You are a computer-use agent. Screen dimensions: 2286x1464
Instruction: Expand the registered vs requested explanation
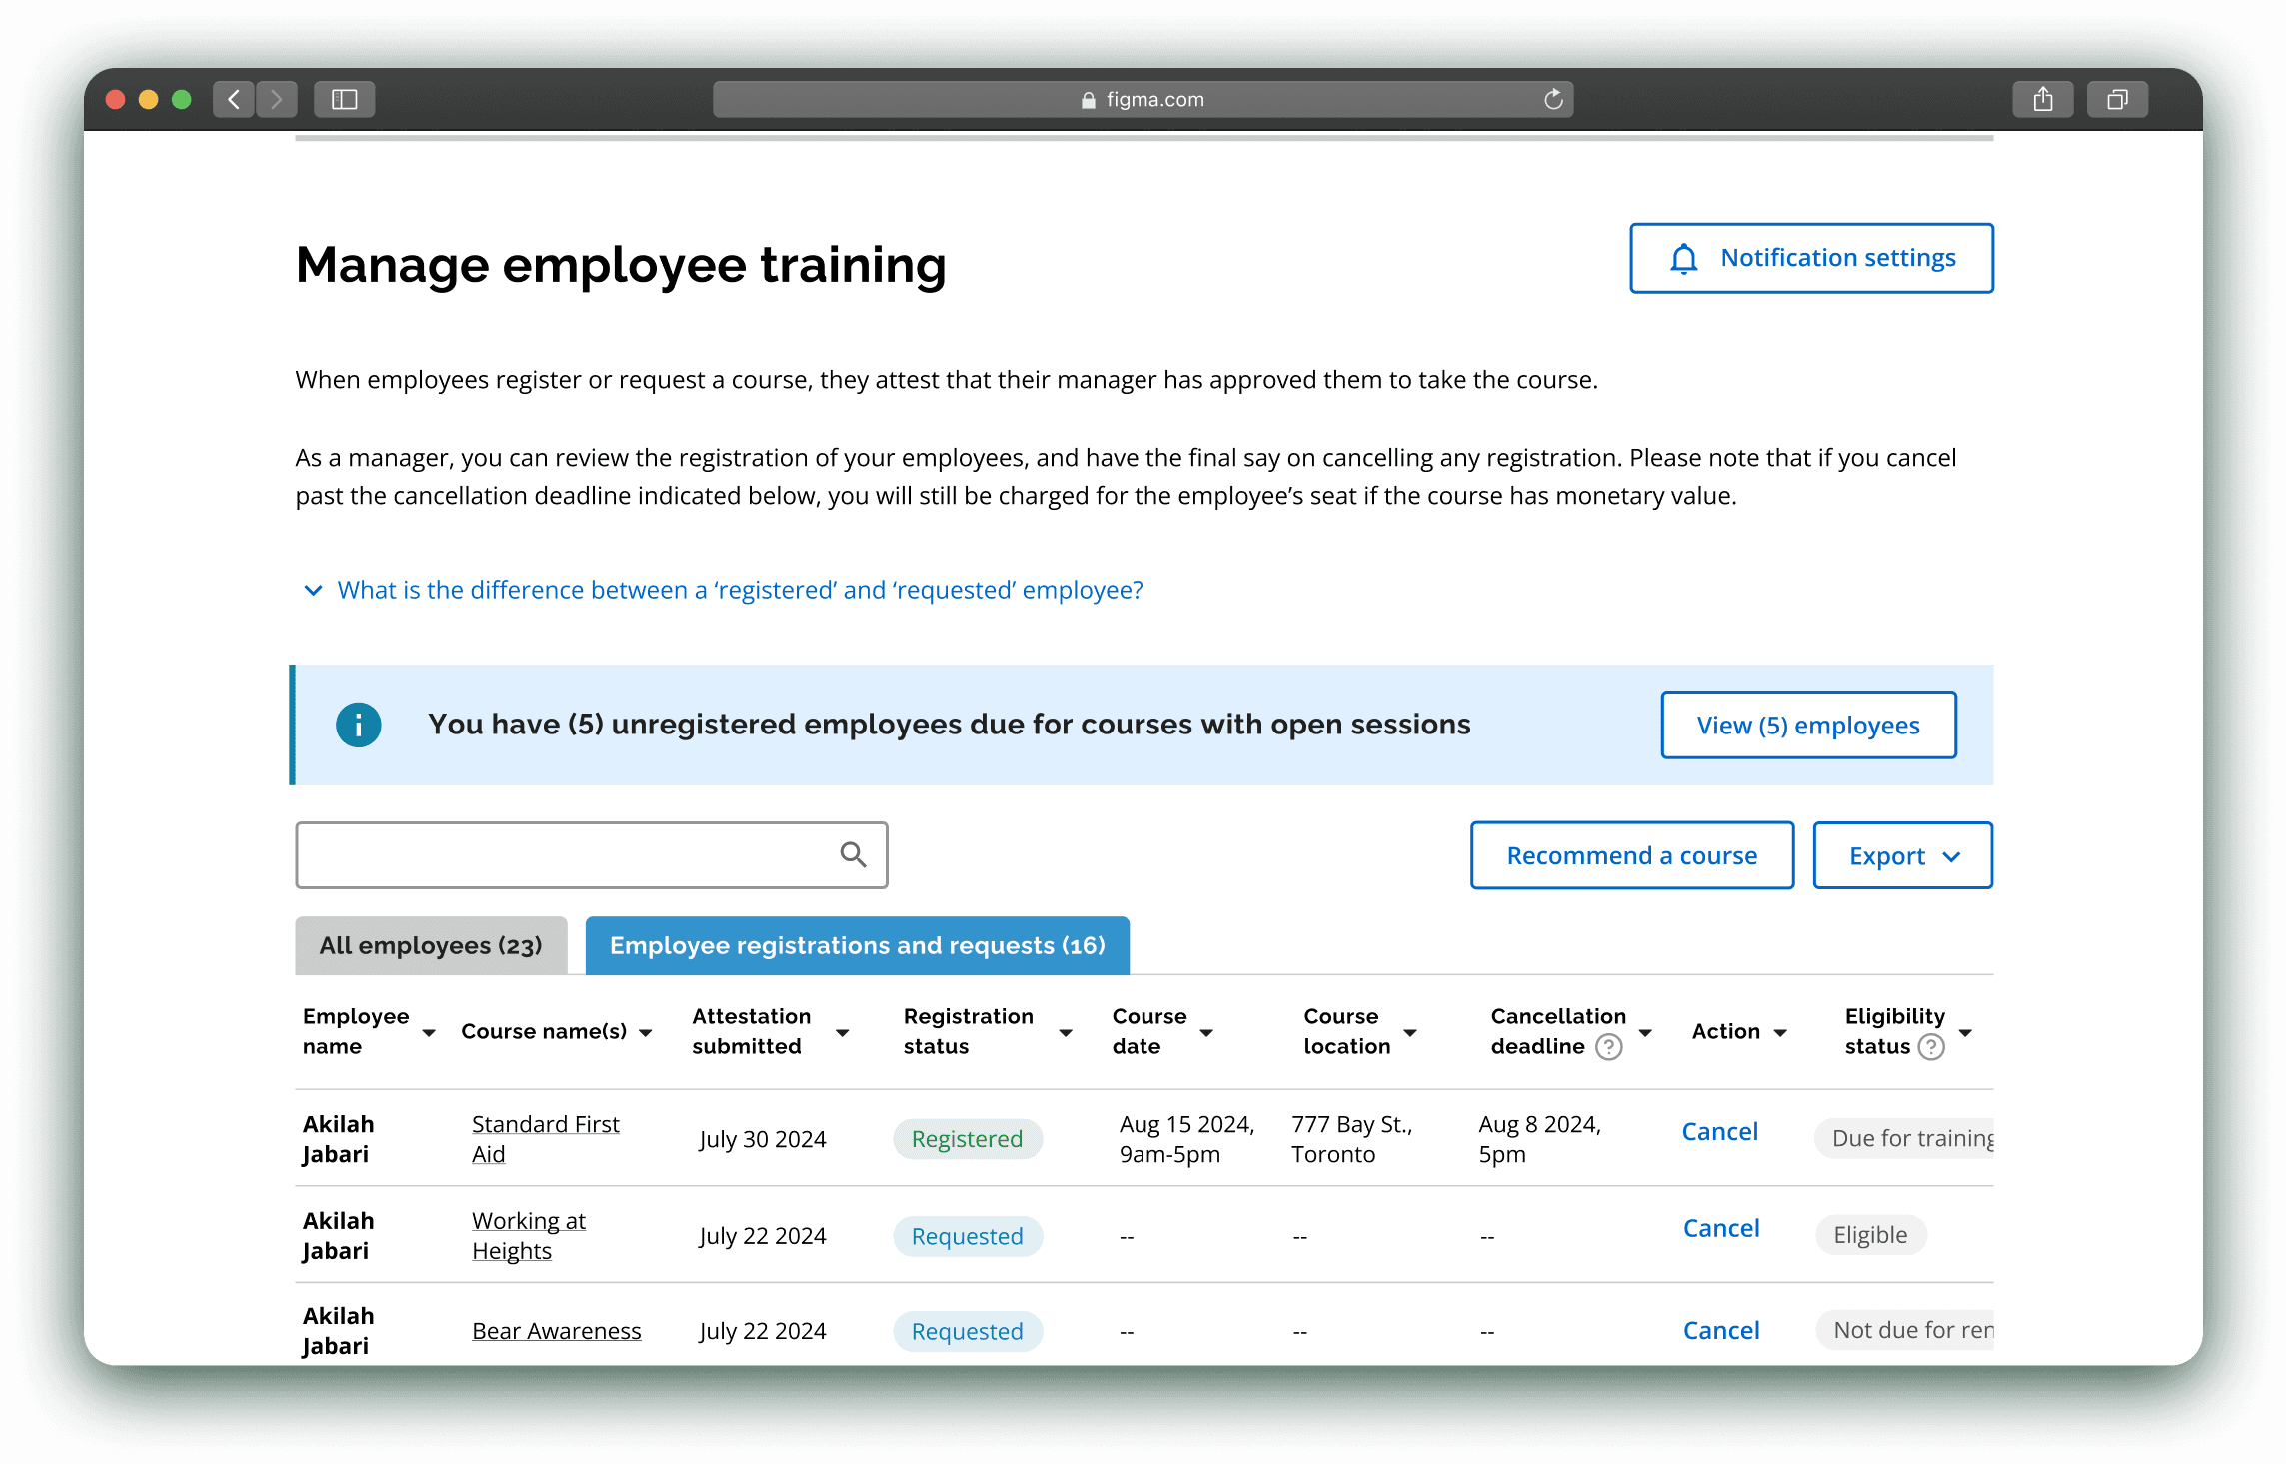pos(740,590)
